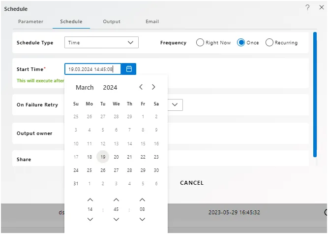
Task: Decrease the seconds value below 08
Action: coord(142,219)
